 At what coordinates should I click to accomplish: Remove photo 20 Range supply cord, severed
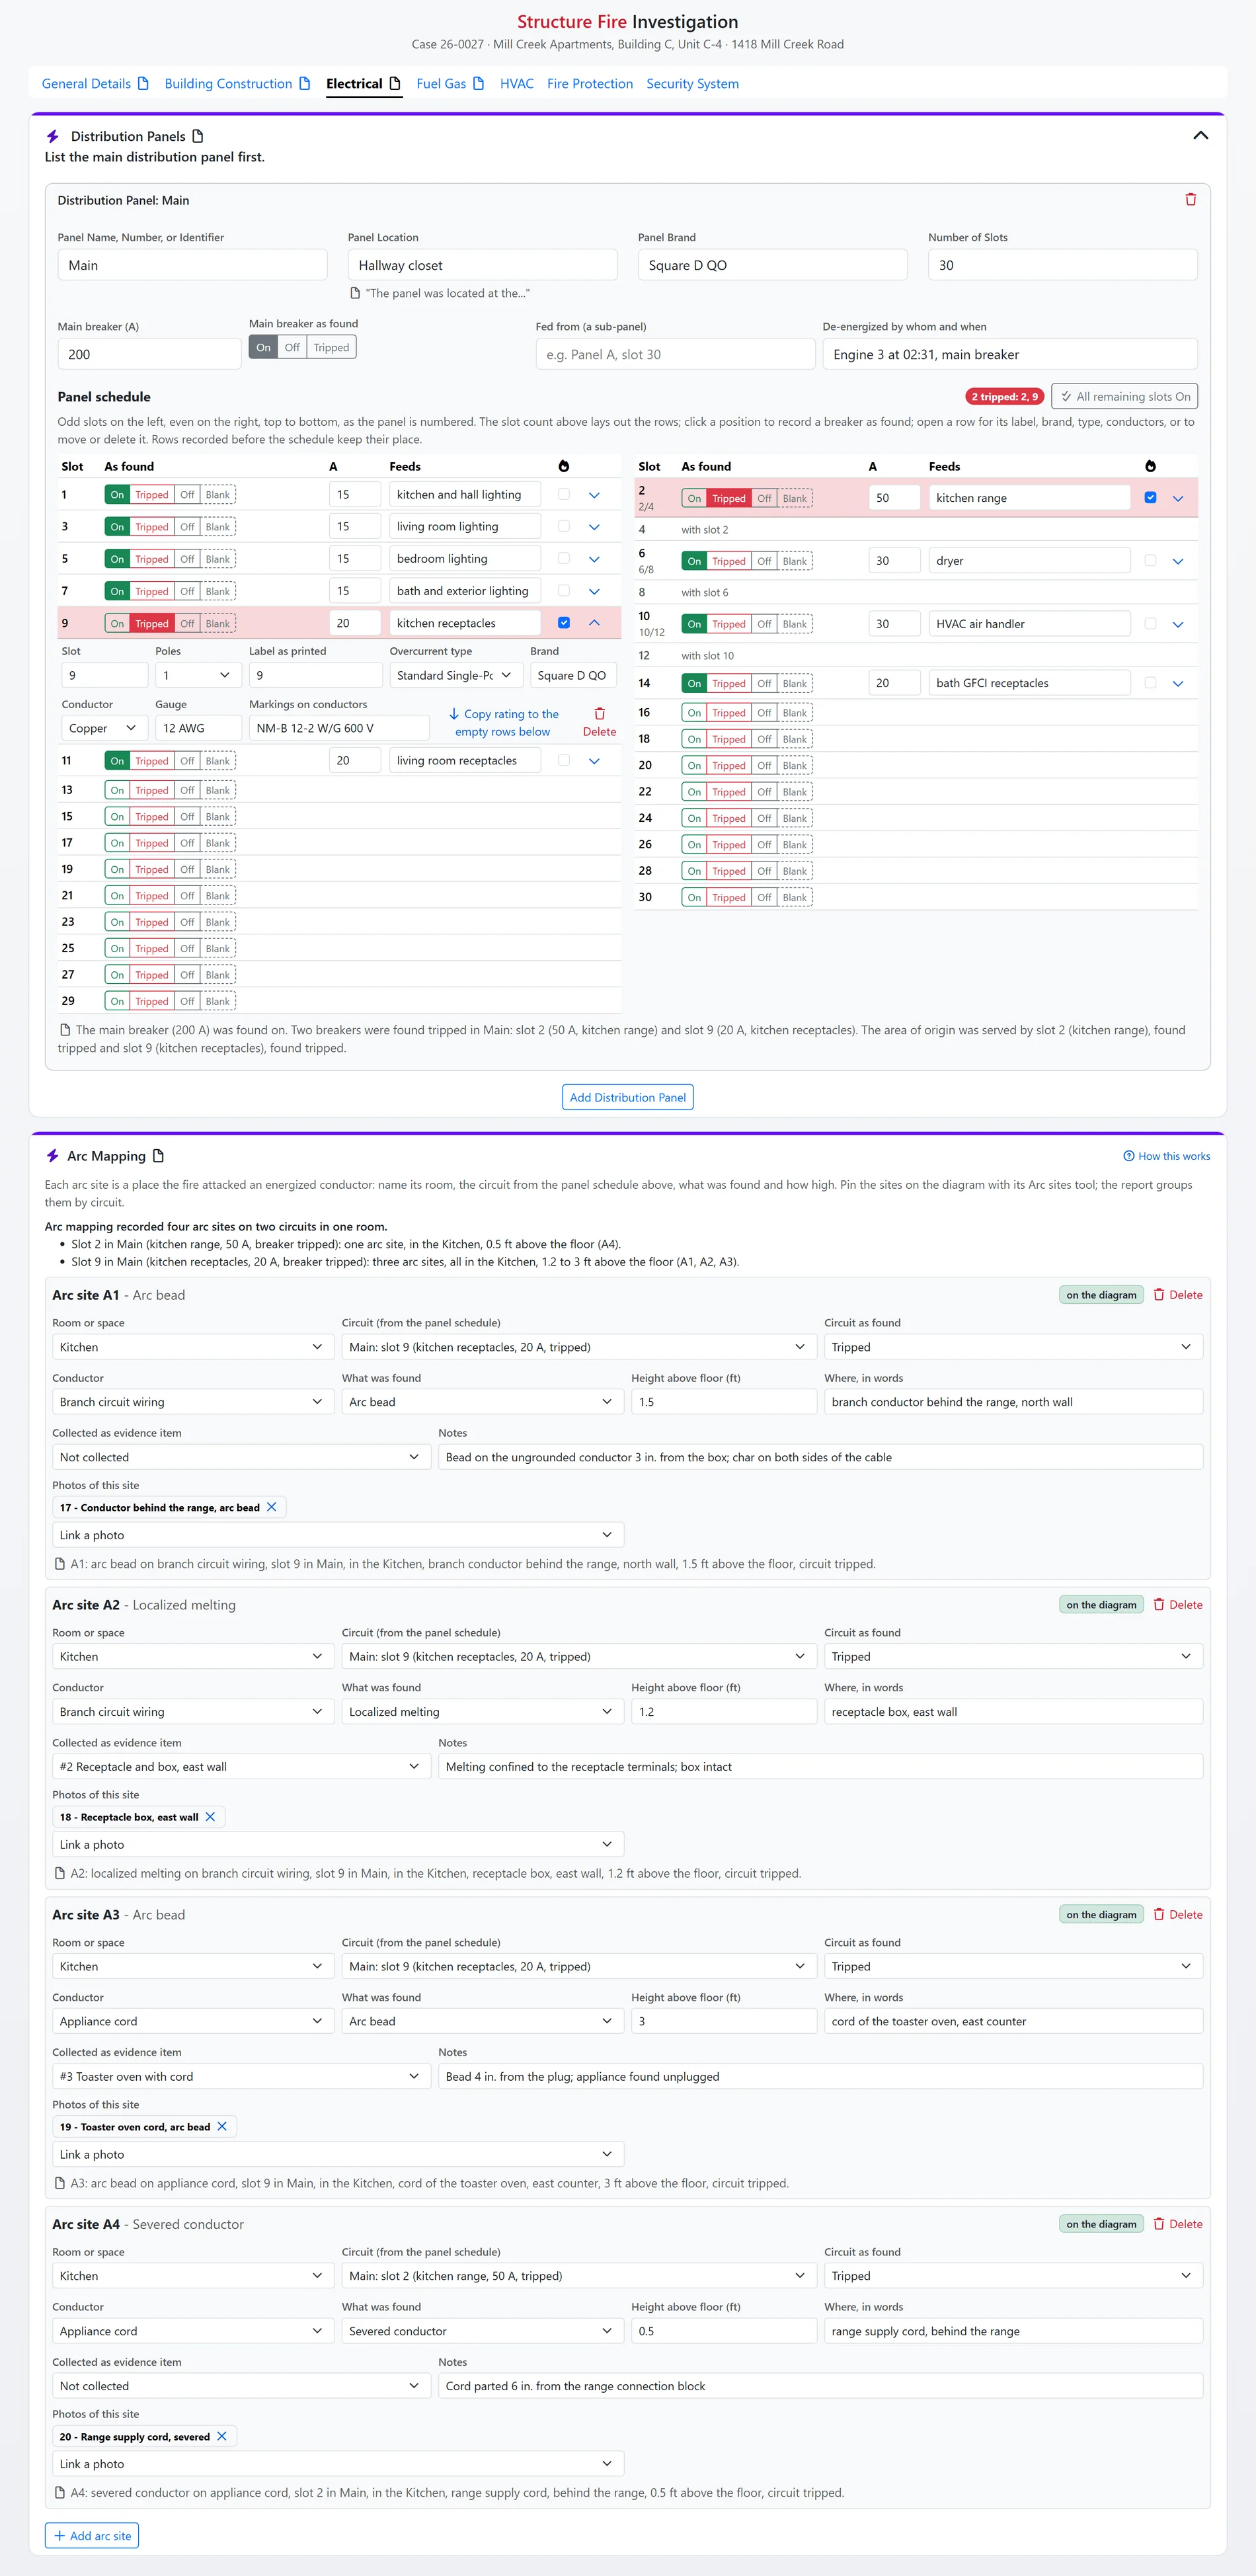(x=222, y=2437)
